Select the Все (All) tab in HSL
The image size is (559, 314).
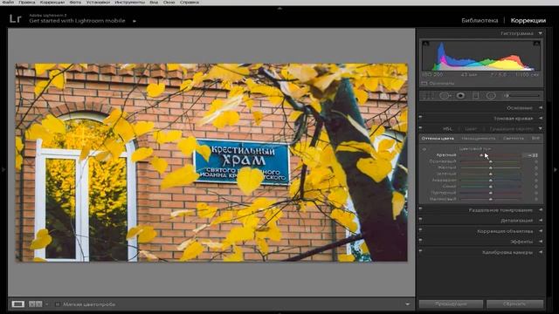(535, 138)
